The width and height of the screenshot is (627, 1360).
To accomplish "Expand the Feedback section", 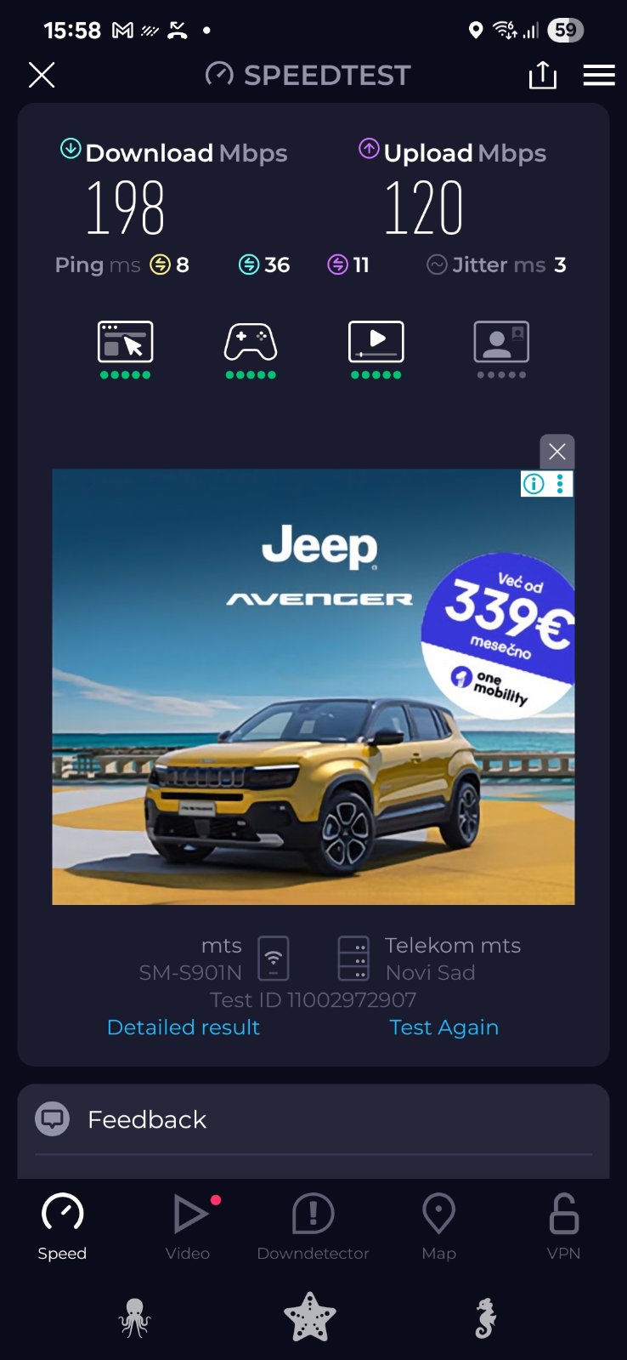I will tap(313, 1119).
